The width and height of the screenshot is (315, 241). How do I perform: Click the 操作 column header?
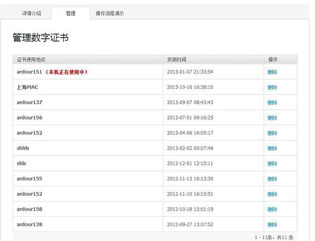pyautogui.click(x=272, y=59)
